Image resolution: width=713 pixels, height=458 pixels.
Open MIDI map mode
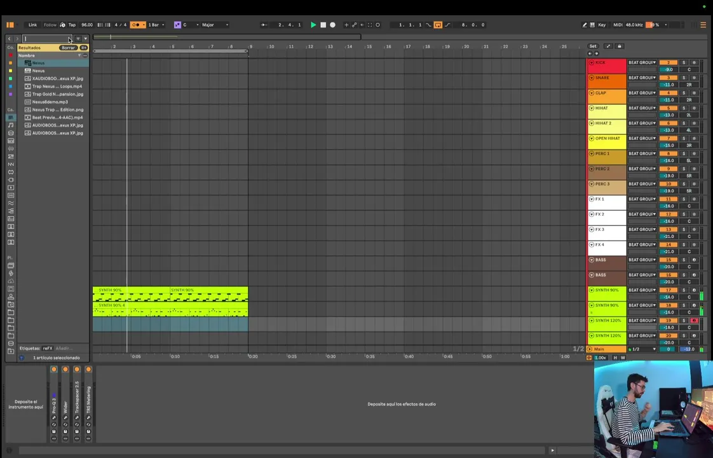pyautogui.click(x=618, y=25)
